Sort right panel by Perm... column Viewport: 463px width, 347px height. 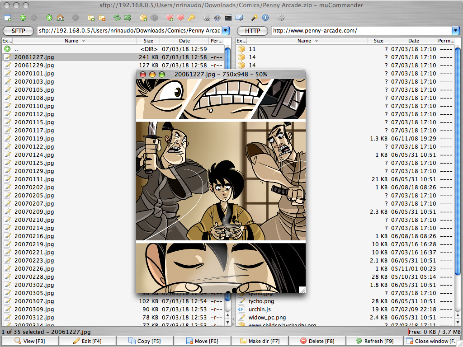tap(446, 41)
